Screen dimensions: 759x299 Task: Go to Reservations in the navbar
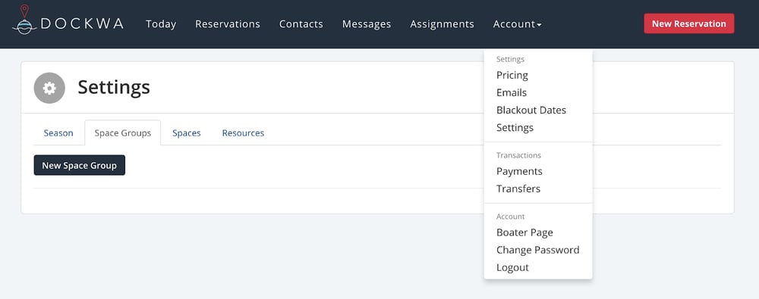[x=228, y=23]
